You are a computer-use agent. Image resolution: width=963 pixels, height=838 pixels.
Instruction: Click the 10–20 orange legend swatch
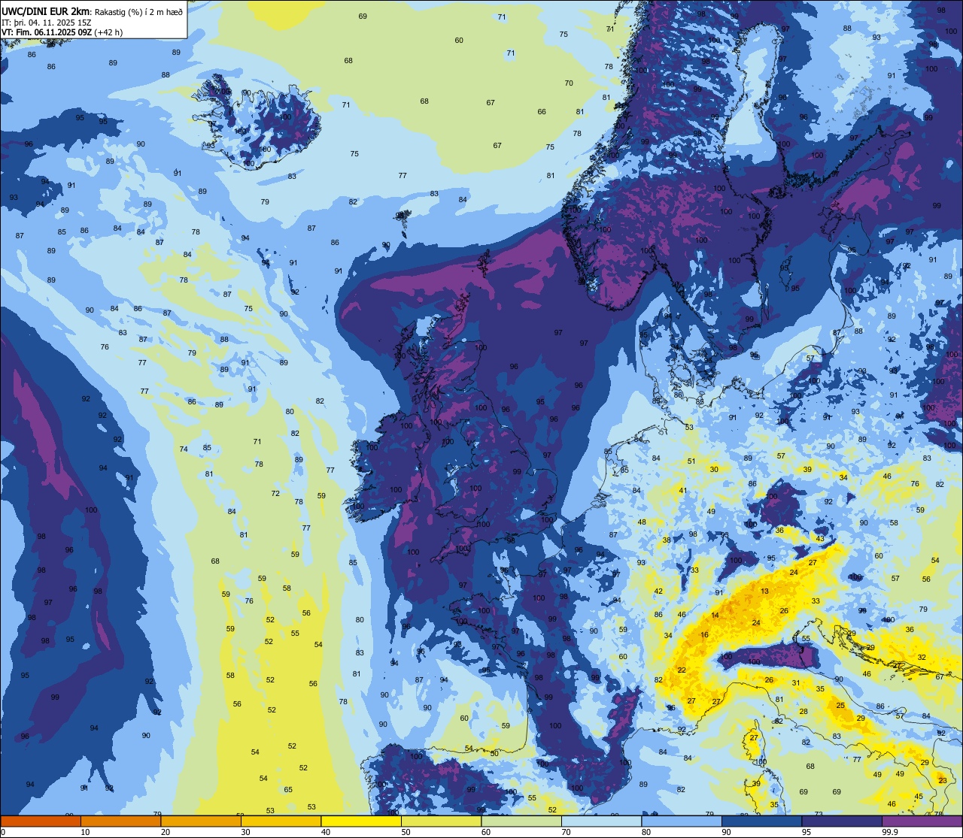click(120, 821)
